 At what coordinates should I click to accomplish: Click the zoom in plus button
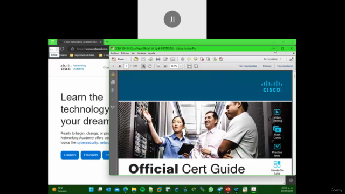[165, 66]
